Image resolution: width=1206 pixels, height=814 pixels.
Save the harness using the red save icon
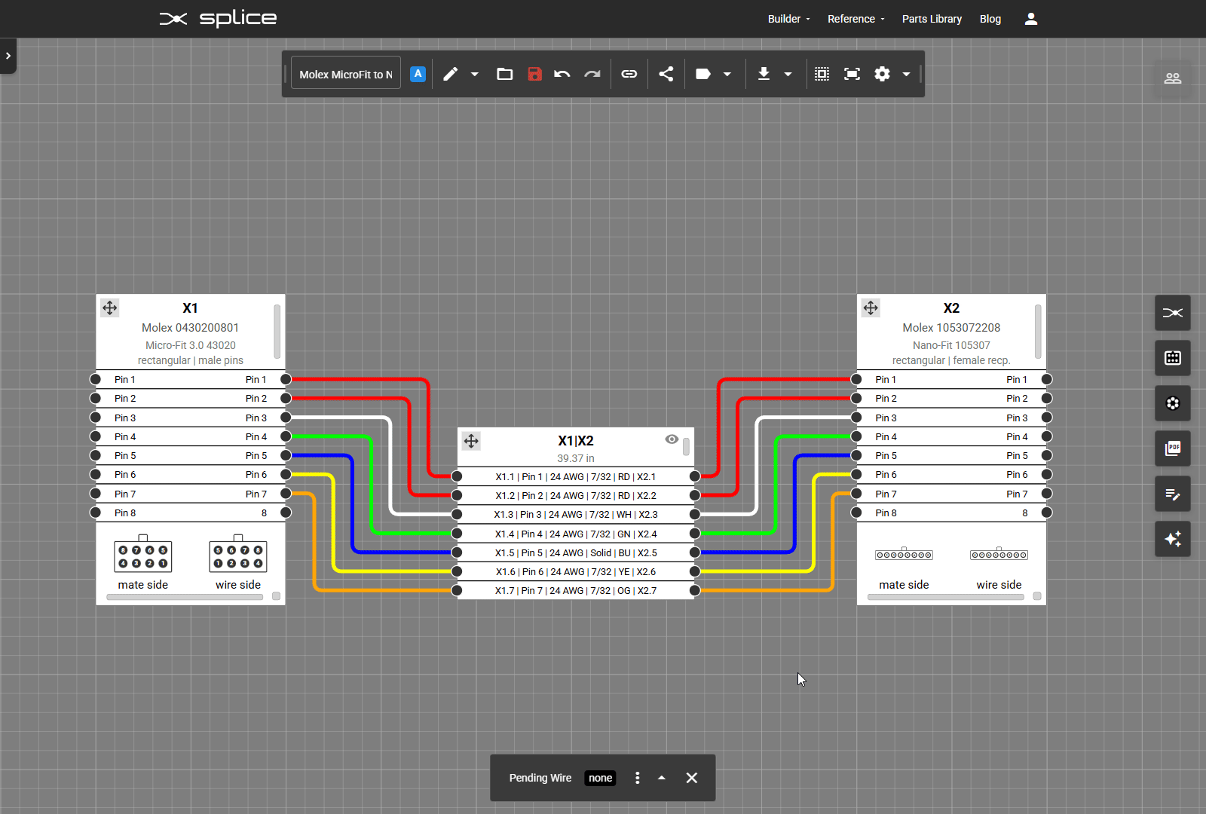pyautogui.click(x=535, y=74)
